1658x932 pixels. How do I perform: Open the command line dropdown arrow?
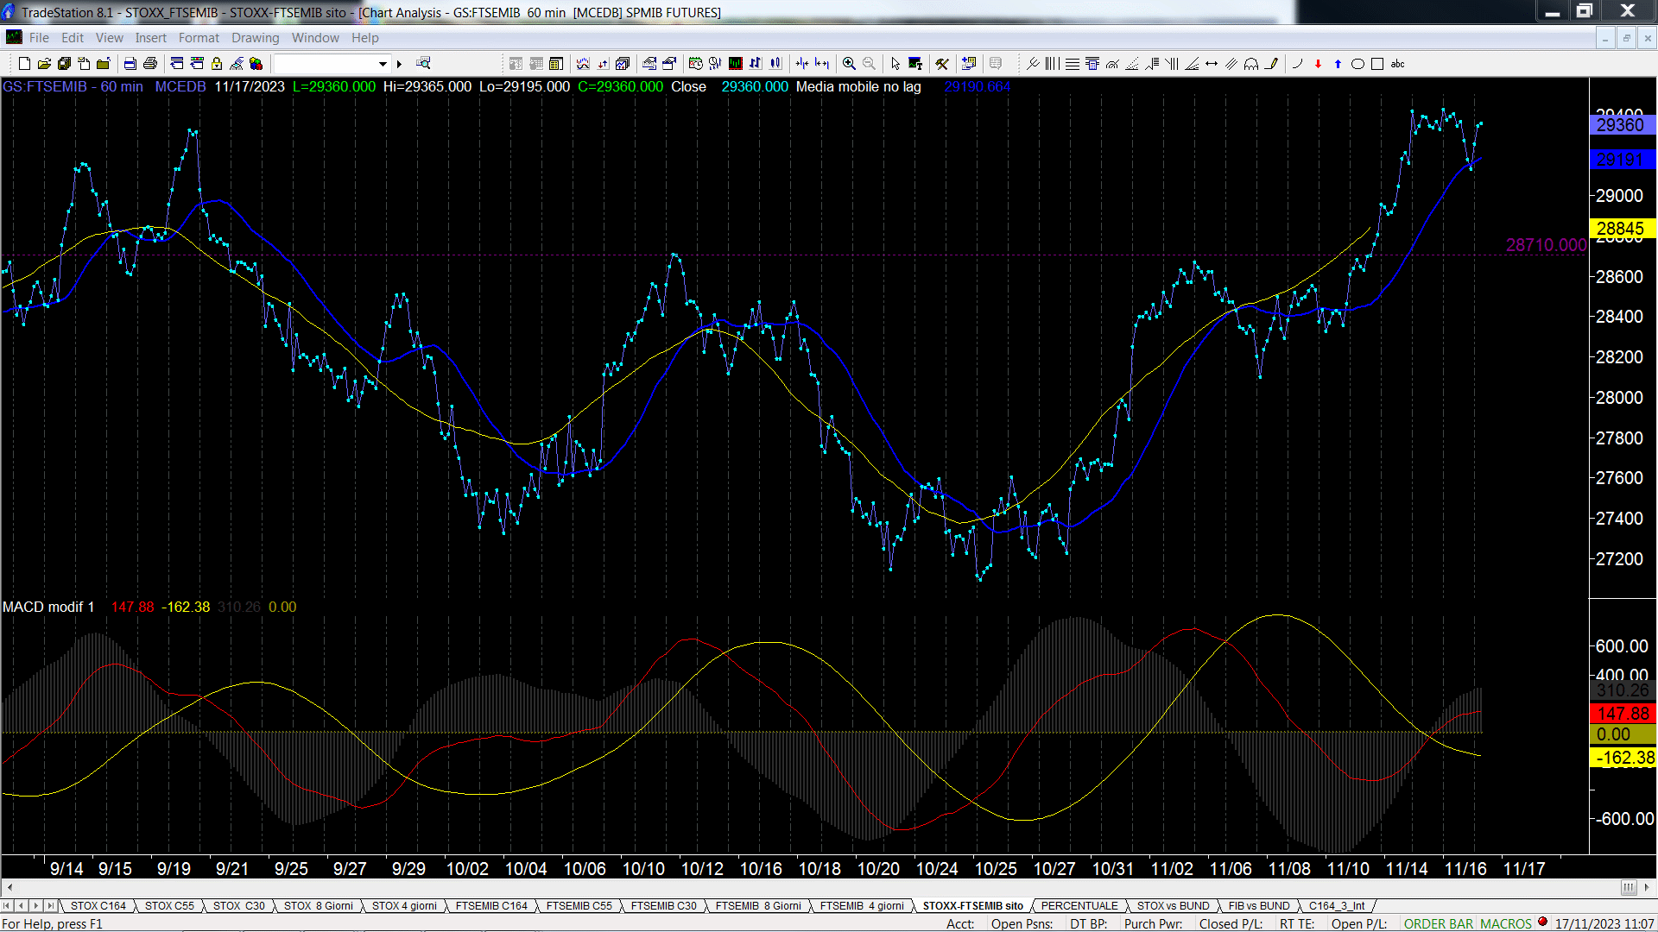point(383,63)
